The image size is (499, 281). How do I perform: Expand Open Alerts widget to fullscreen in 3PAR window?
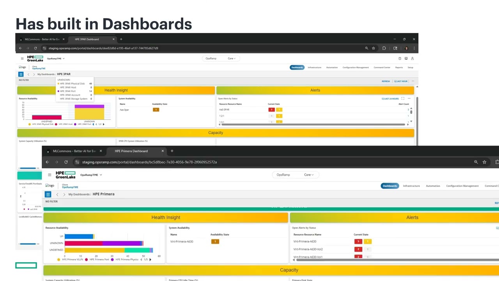click(403, 99)
